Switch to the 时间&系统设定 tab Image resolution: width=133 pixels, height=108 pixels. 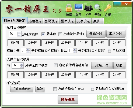pyautogui.click(x=15, y=21)
